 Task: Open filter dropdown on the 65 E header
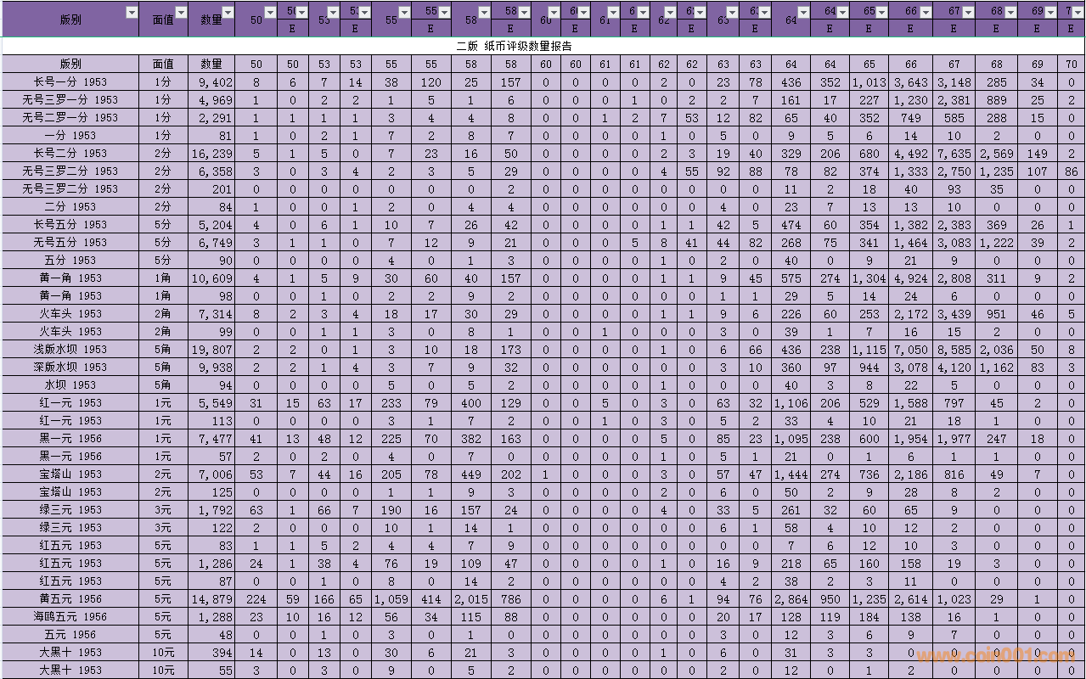click(x=883, y=12)
